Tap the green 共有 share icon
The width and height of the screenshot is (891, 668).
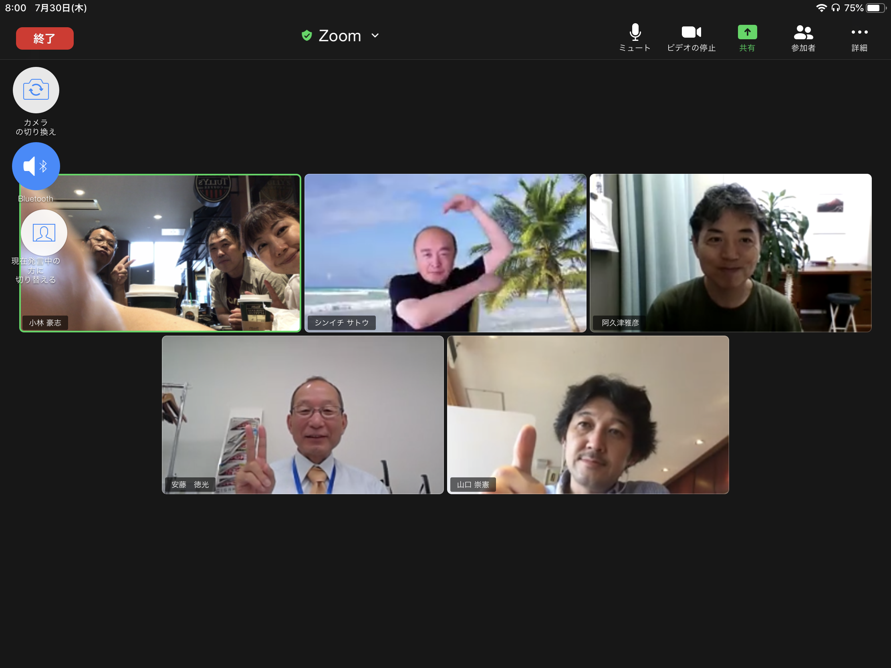pos(747,33)
